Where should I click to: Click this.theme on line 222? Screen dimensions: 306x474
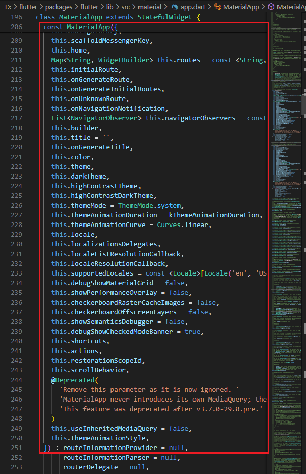pyautogui.click(x=72, y=166)
